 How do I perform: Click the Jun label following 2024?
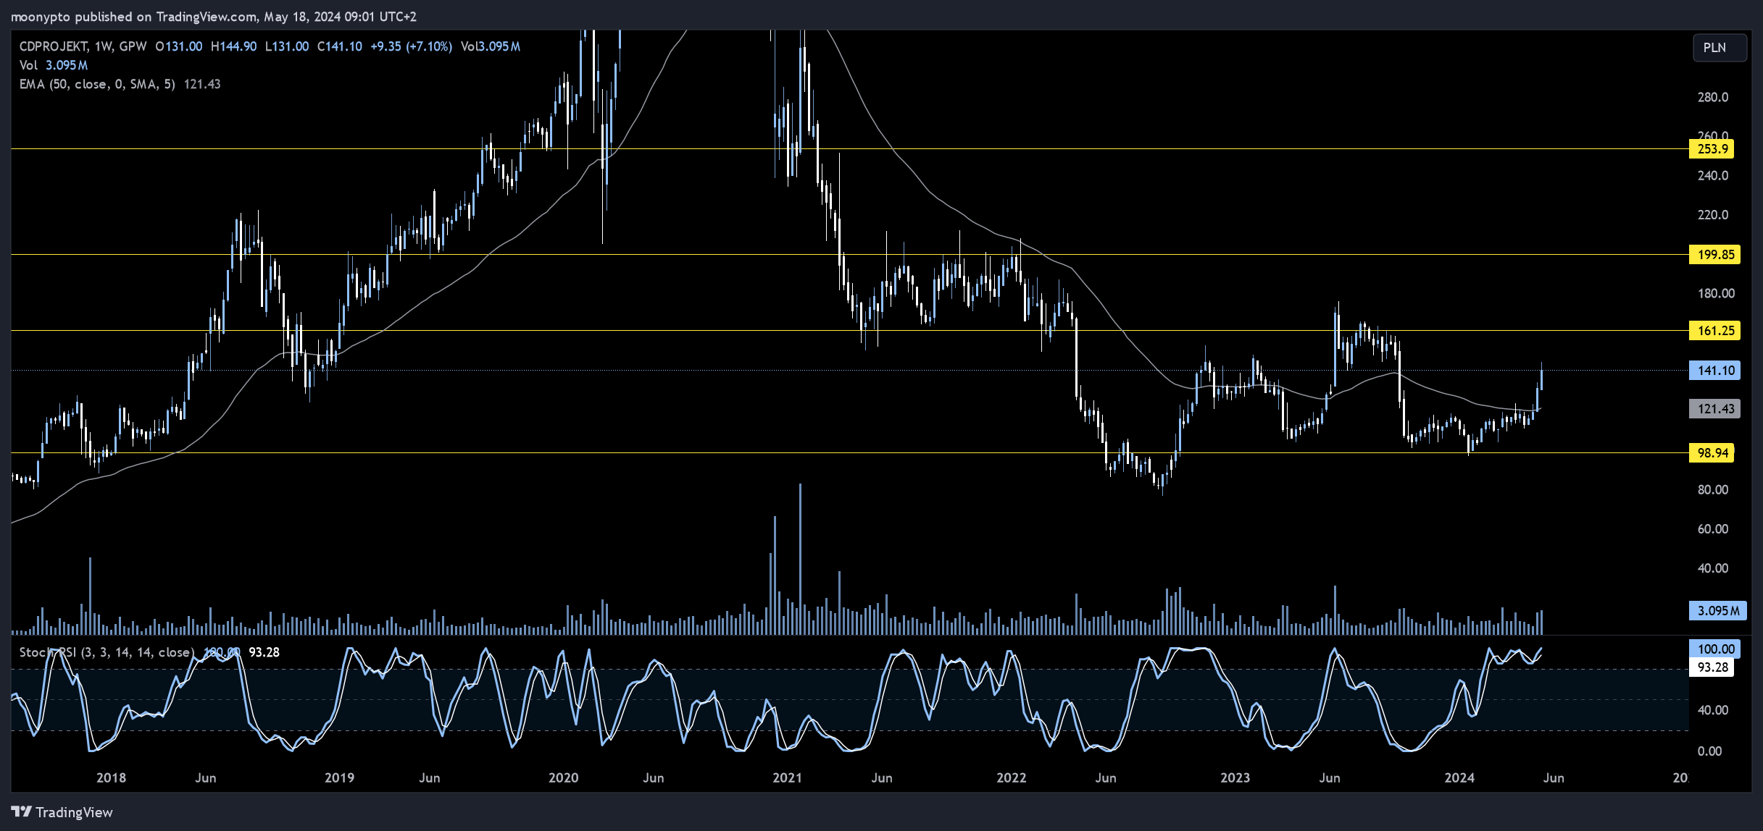[x=1554, y=778]
